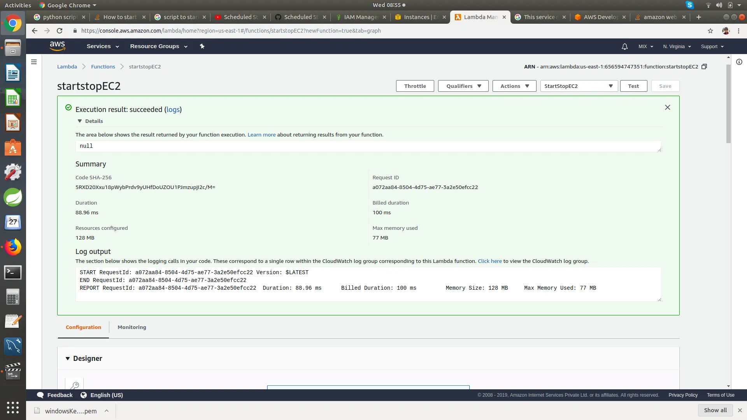747x420 pixels.
Task: Open the hamburger side navigation menu
Action: pyautogui.click(x=34, y=62)
